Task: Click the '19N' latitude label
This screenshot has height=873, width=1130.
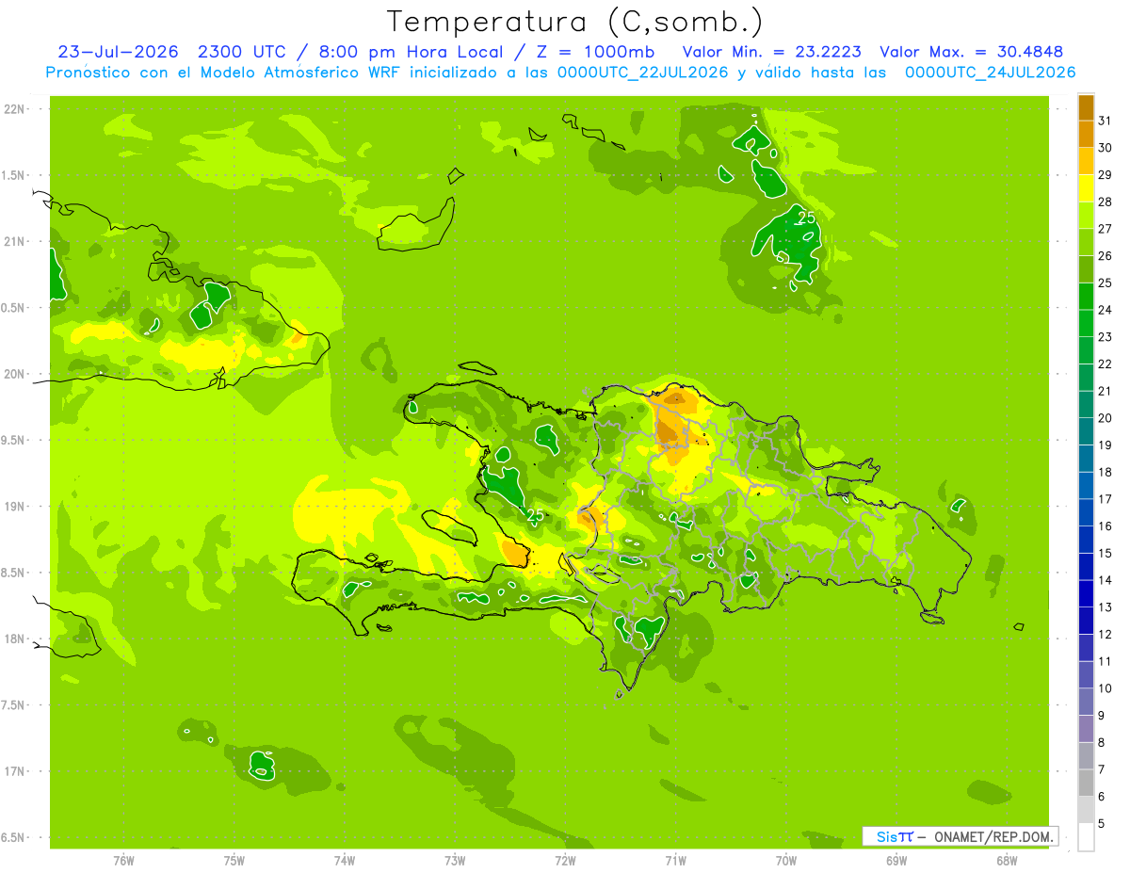Action: pos(15,507)
